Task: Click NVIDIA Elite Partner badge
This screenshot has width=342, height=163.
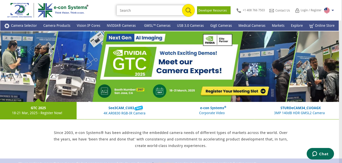Action: click(x=218, y=40)
